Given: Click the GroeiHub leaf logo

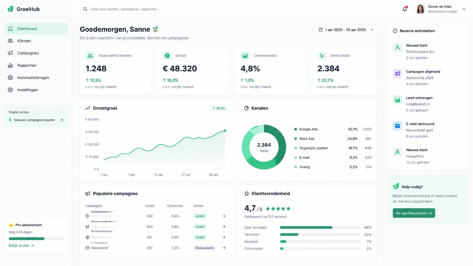Looking at the screenshot, I should [x=10, y=9].
